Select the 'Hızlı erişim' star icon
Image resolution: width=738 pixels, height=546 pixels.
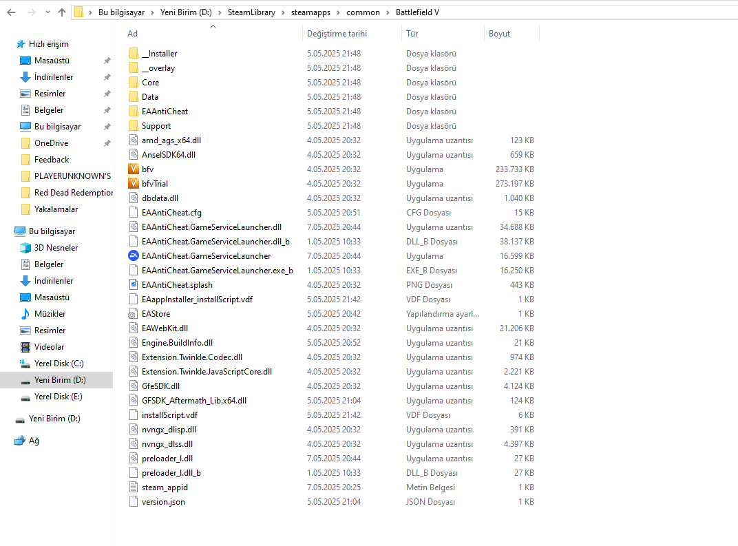tap(21, 44)
